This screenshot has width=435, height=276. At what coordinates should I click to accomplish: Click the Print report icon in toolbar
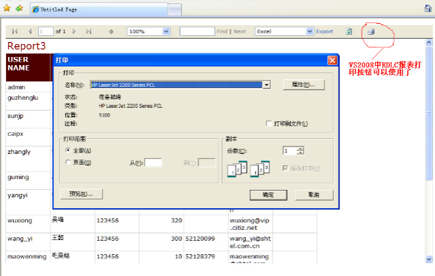[370, 31]
